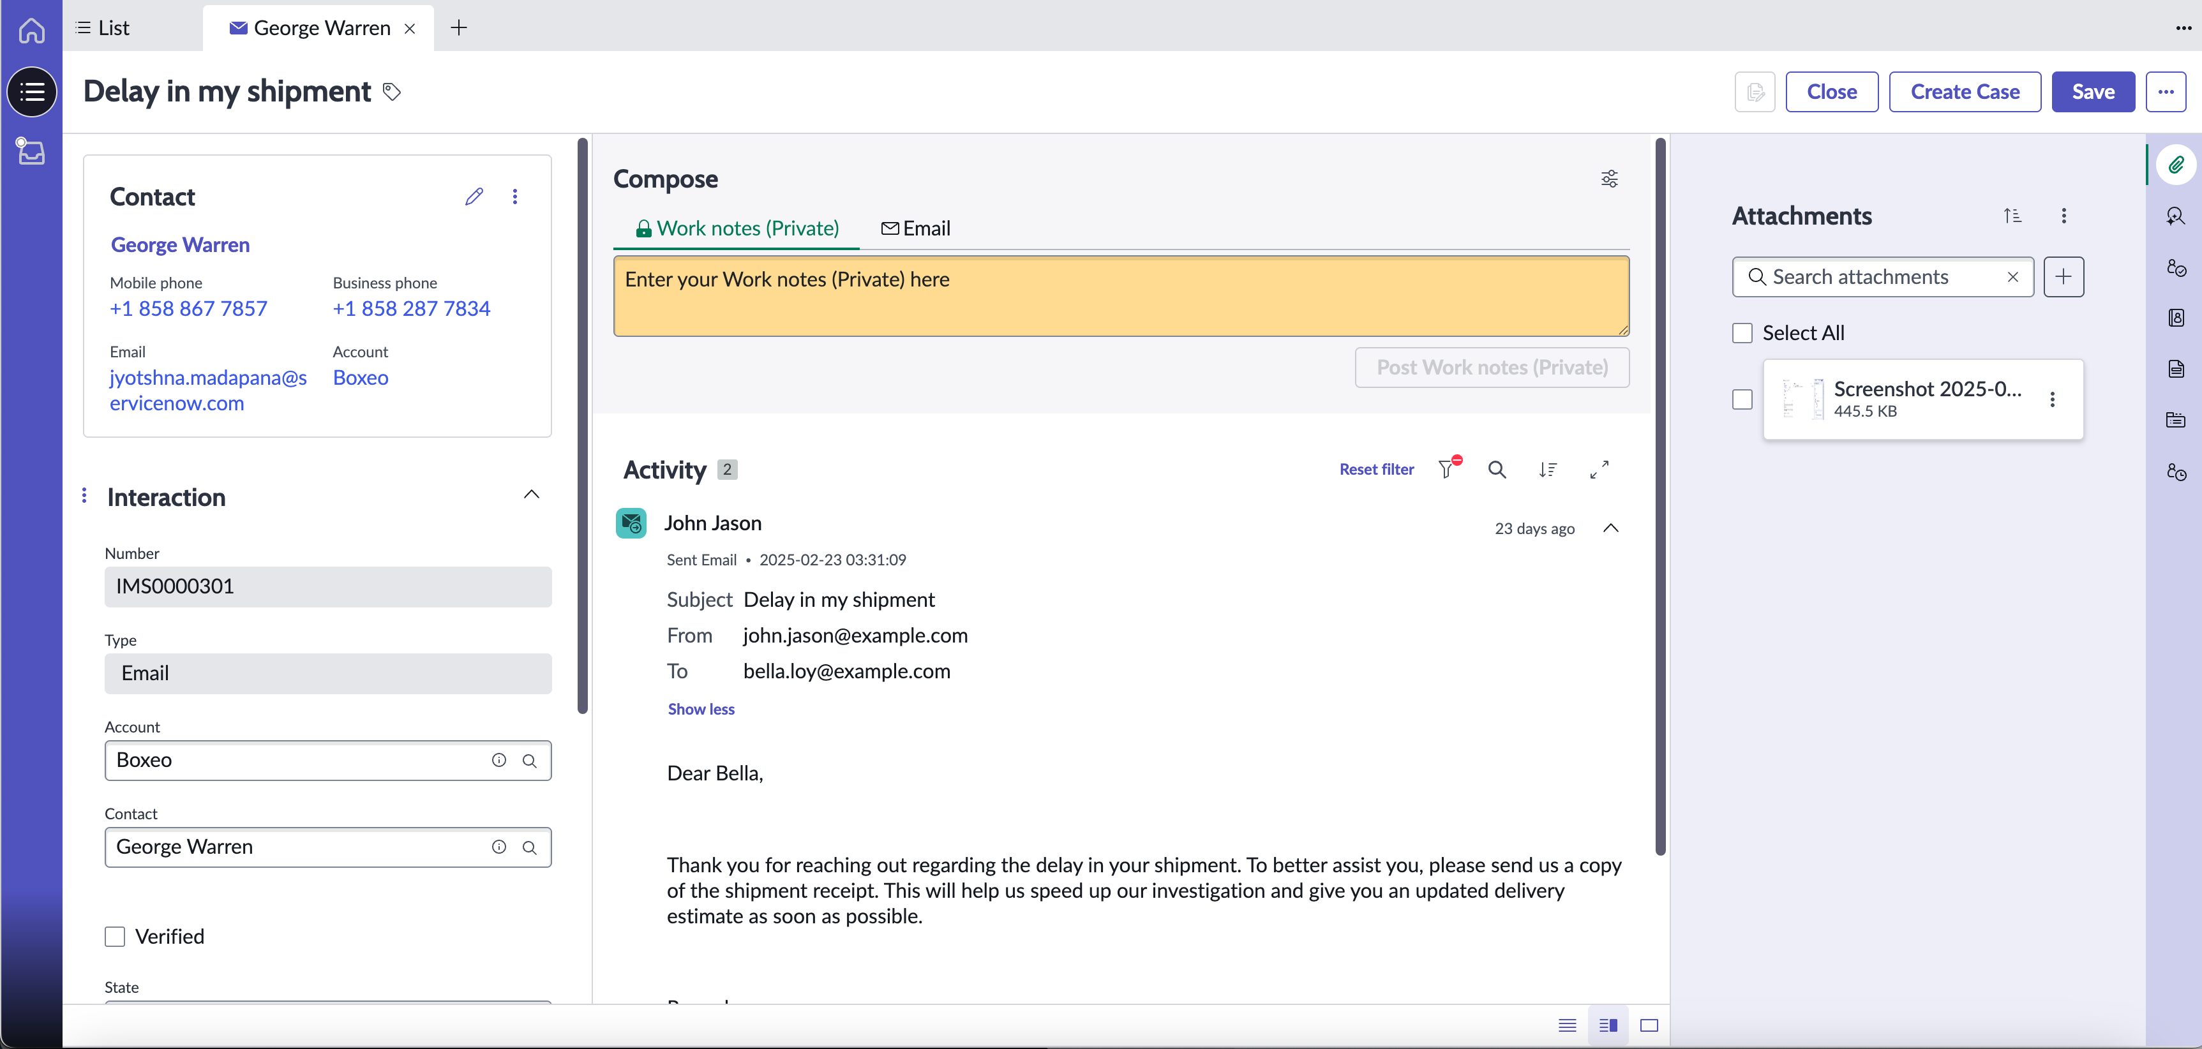Click the document icon next to Close
This screenshot has width=2202, height=1049.
point(1755,91)
